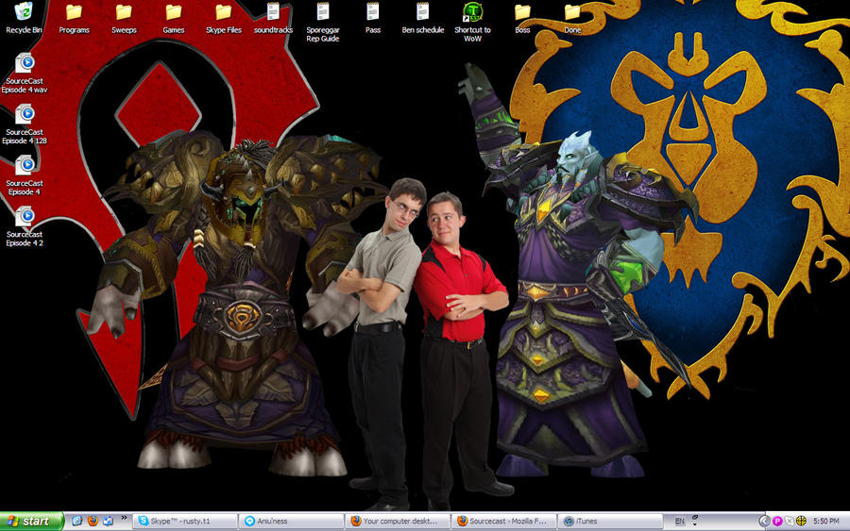
Task: Select the SourceCast Episode 4 audio file
Action: (x=25, y=175)
